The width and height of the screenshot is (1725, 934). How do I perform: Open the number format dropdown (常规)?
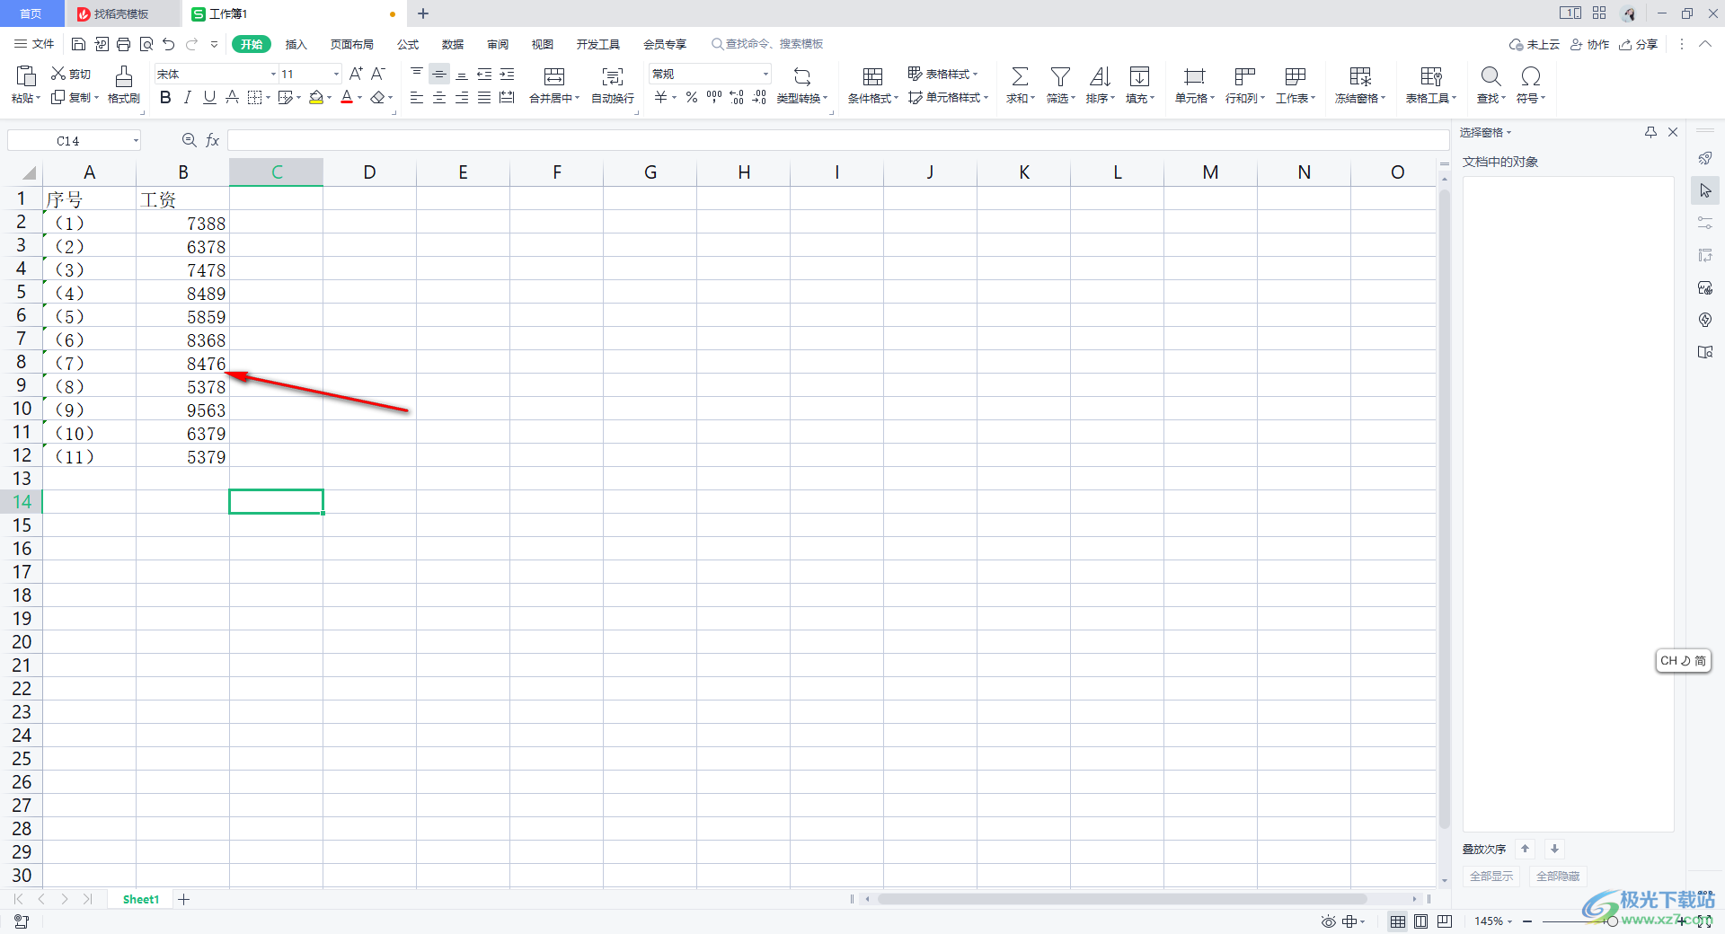pos(765,74)
